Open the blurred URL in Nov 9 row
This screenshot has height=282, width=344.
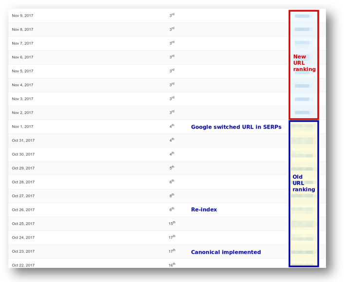pos(302,16)
